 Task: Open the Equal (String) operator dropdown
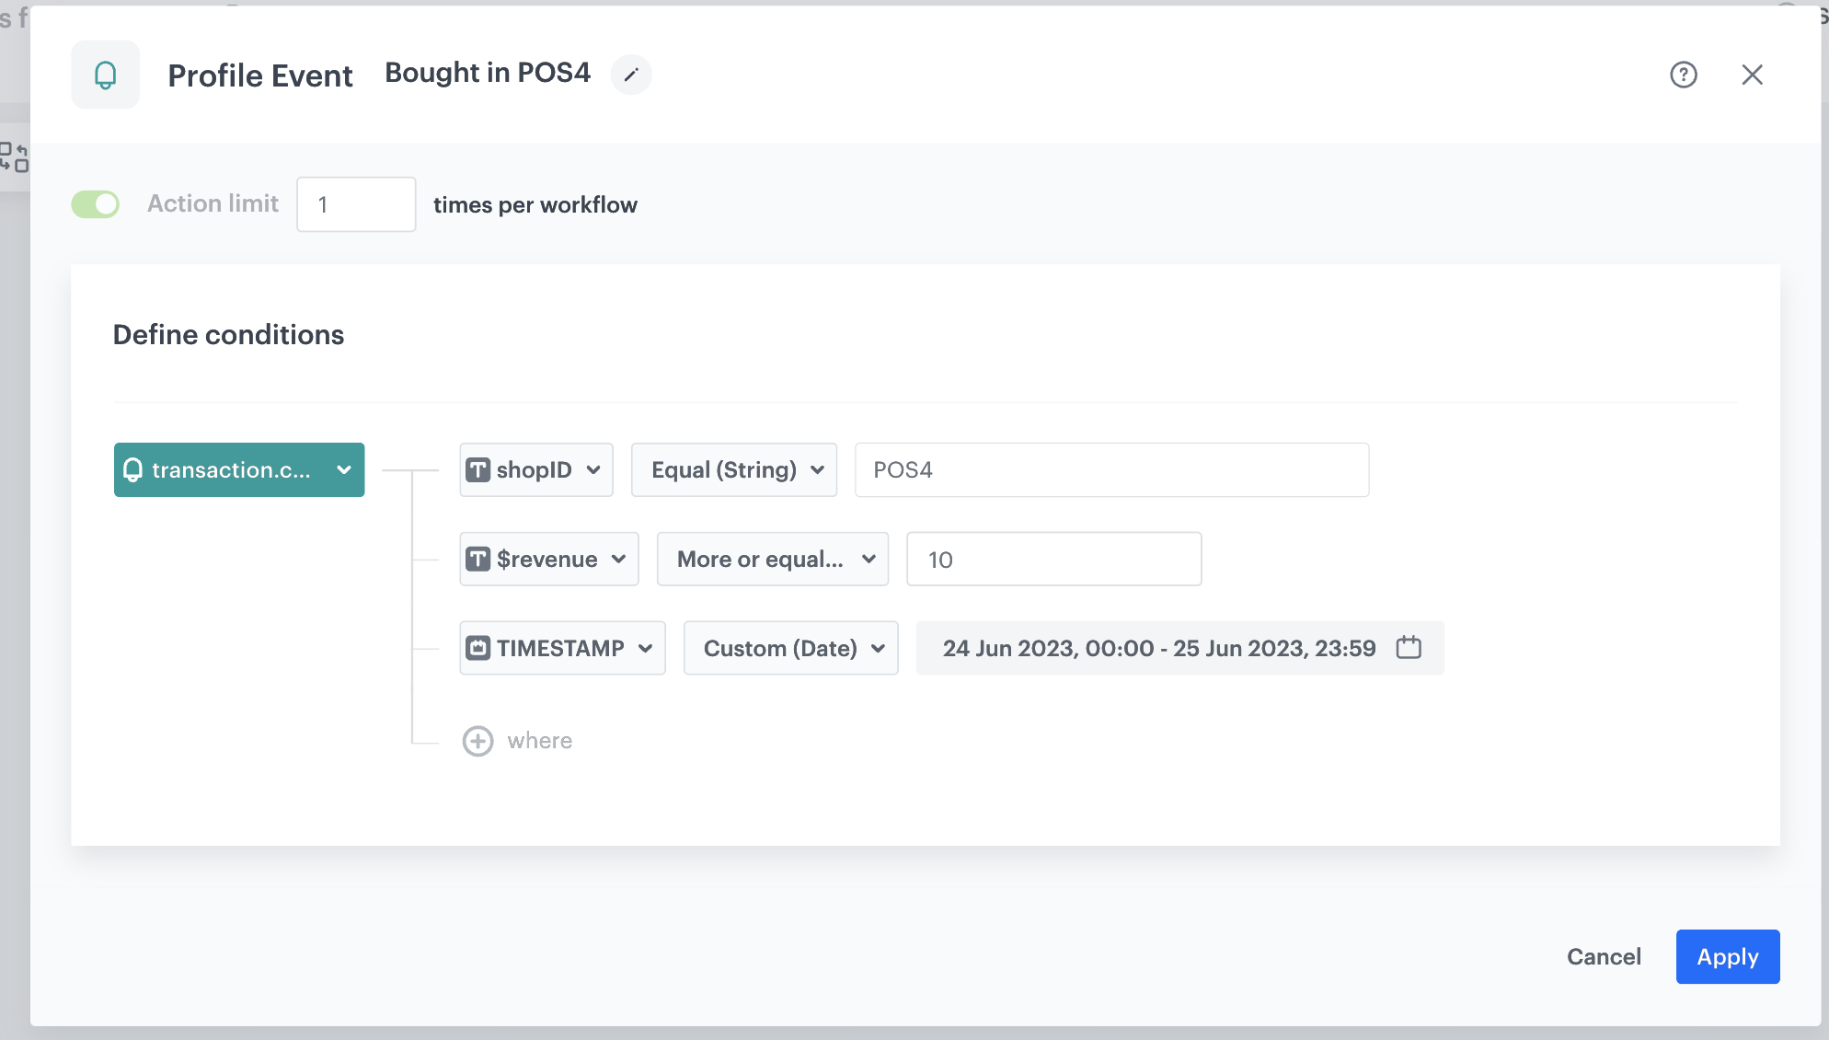[734, 470]
